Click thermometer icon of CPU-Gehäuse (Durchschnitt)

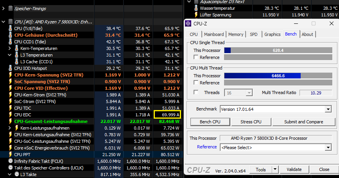10,35
